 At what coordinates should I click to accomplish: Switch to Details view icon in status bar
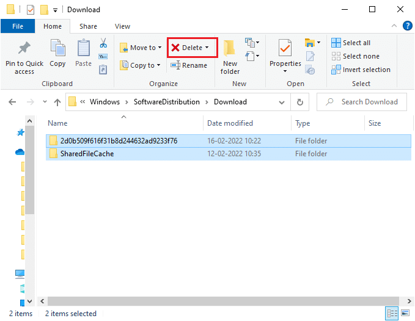[392, 313]
